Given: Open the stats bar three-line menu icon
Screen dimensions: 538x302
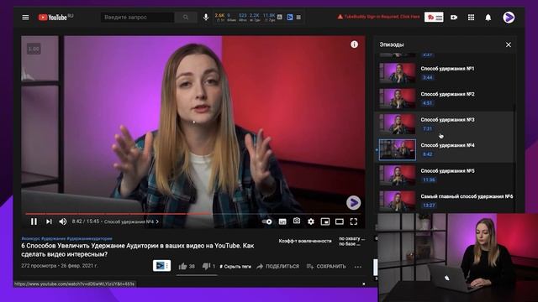Looking at the screenshot, I should [298, 17].
